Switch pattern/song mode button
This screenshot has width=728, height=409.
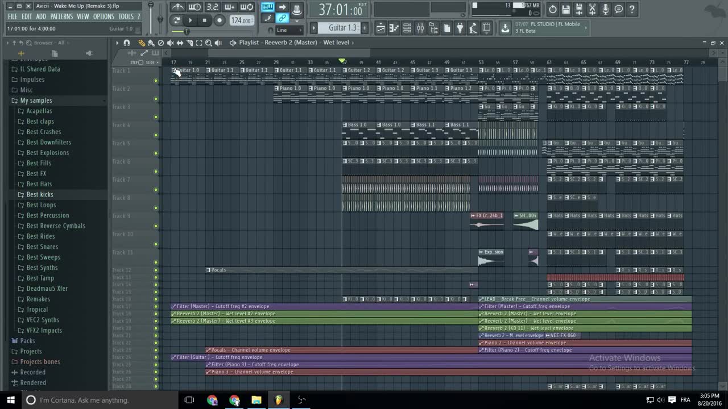point(176,20)
